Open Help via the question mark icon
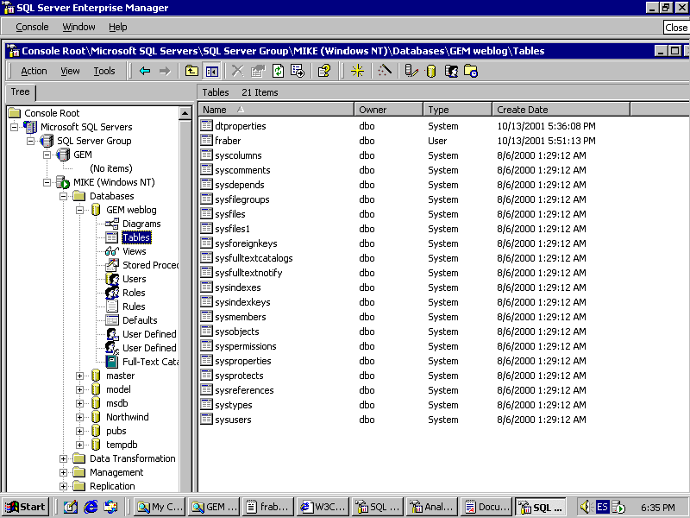 tap(324, 71)
